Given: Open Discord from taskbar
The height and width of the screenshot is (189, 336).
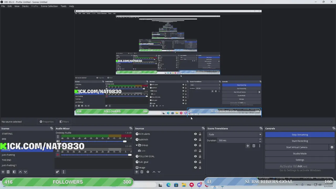Looking at the screenshot, I should click(199, 185).
